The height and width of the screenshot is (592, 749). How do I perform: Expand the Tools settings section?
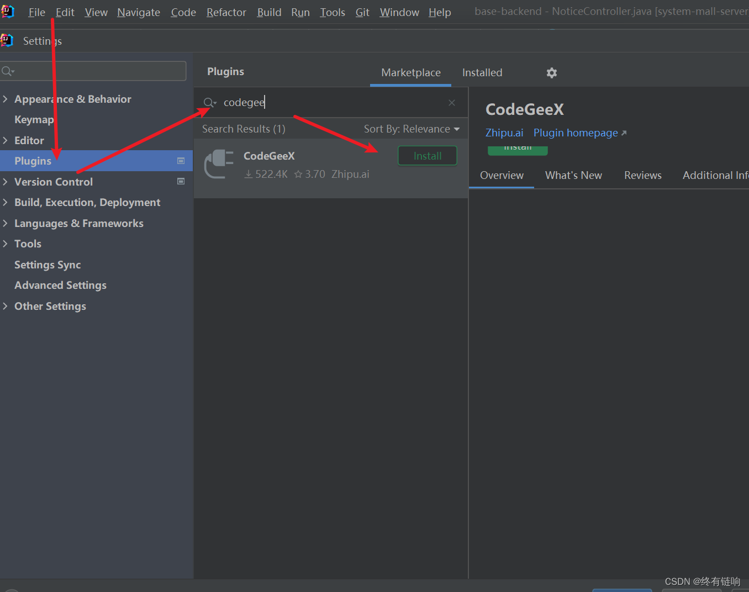(x=5, y=244)
